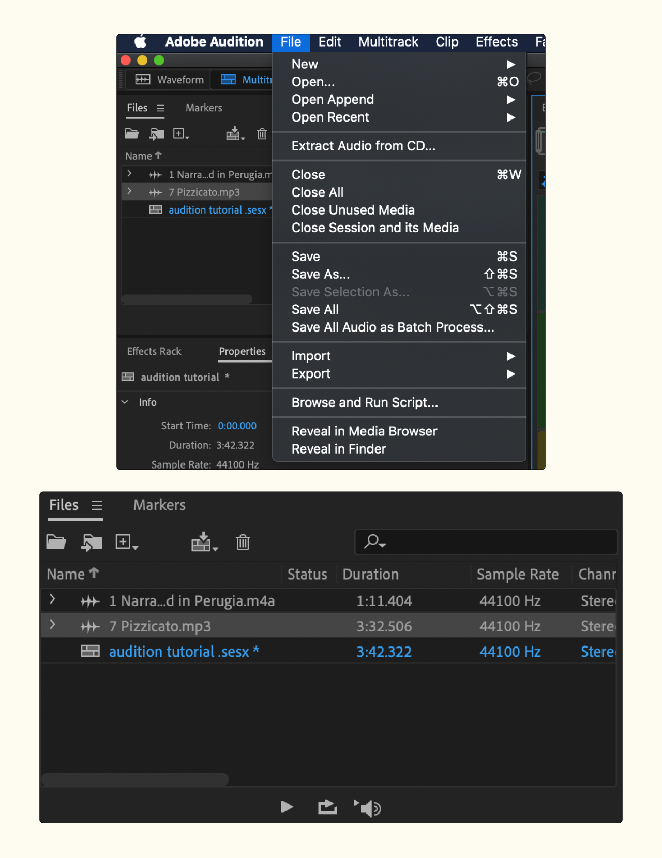Edit the Start Time value 0:00.000
Screen dimensions: 662x858
[x=237, y=426]
